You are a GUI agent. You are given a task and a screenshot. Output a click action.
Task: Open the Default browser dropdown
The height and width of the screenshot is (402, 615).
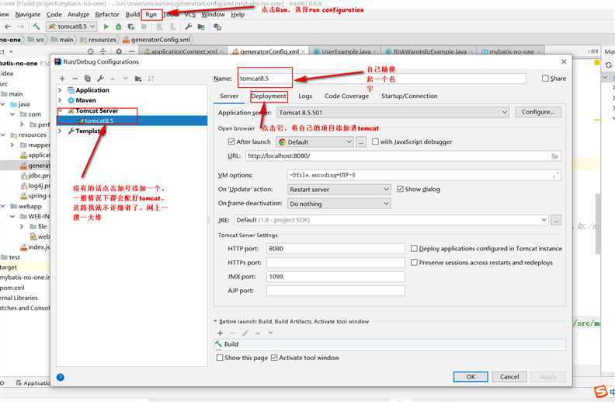[314, 142]
